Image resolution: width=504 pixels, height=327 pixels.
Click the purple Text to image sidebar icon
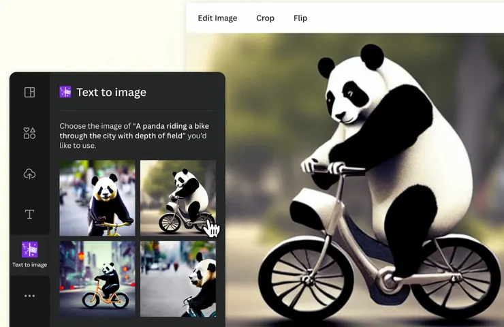(x=29, y=249)
